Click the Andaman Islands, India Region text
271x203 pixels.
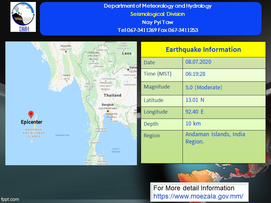[215, 138]
